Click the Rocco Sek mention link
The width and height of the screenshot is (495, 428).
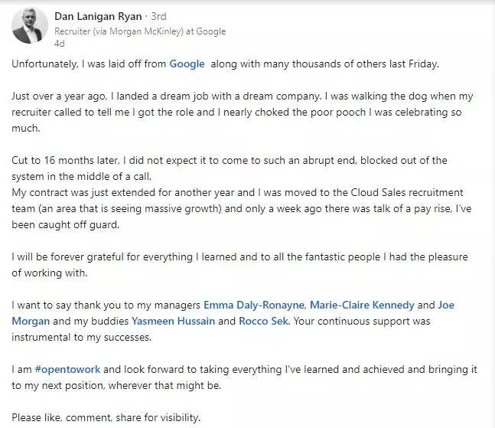[263, 321]
